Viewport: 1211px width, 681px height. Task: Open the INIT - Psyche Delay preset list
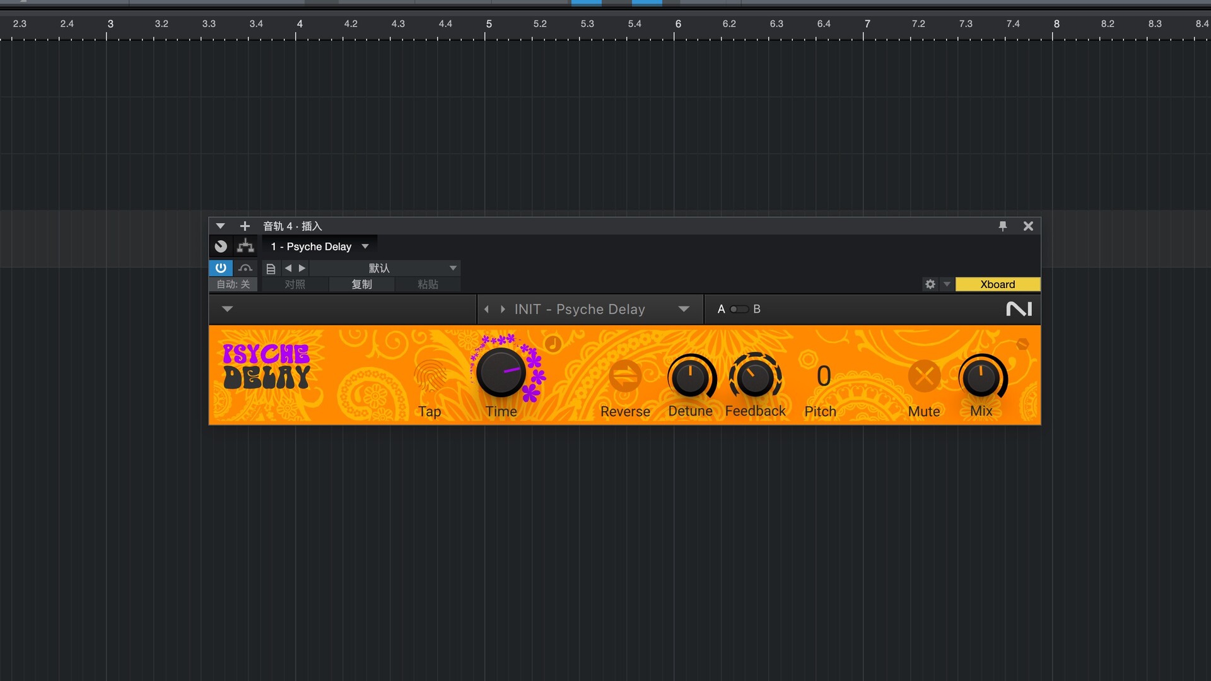pyautogui.click(x=599, y=309)
